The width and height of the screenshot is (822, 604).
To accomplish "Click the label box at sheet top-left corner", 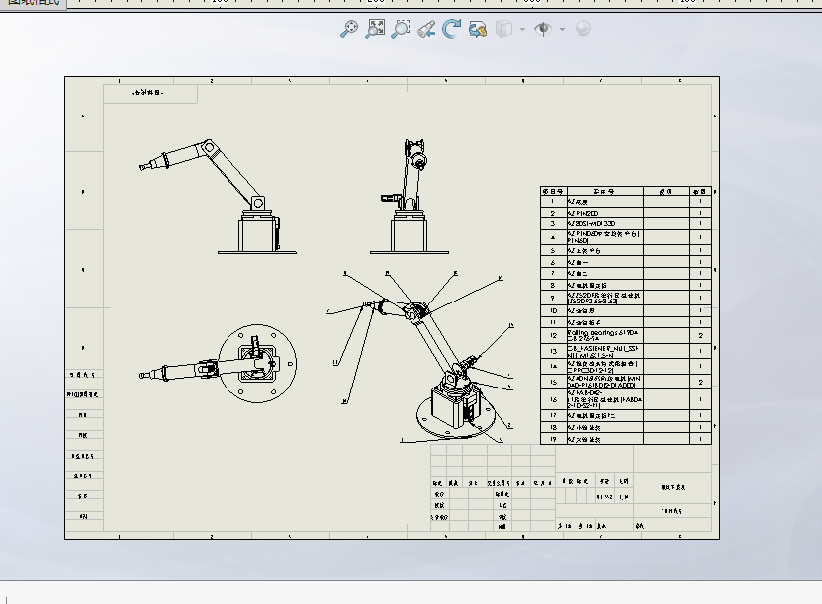I will click(150, 93).
